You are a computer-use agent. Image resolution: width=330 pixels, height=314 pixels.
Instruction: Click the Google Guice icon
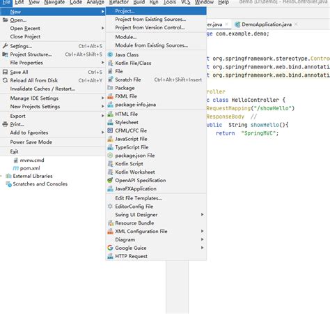coord(110,248)
